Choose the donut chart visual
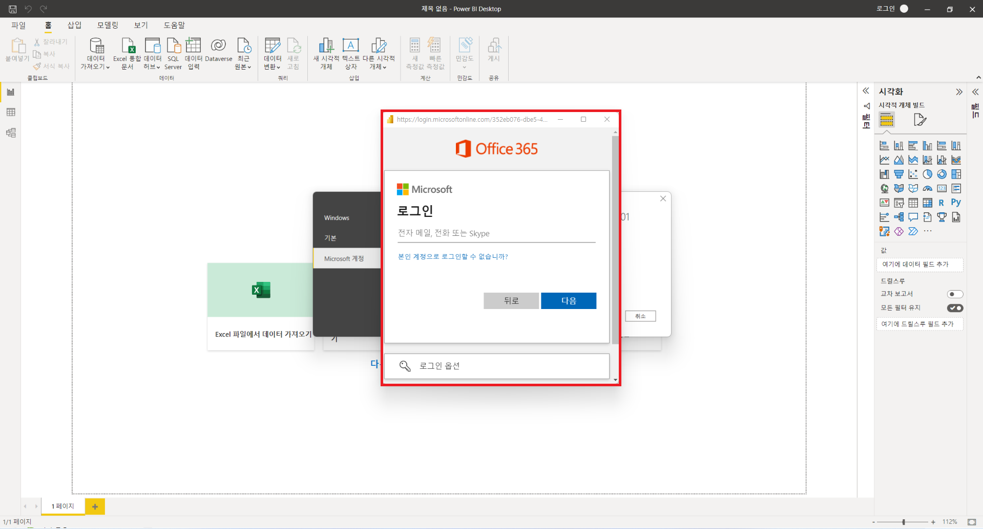Viewport: 983px width, 529px height. 942,174
